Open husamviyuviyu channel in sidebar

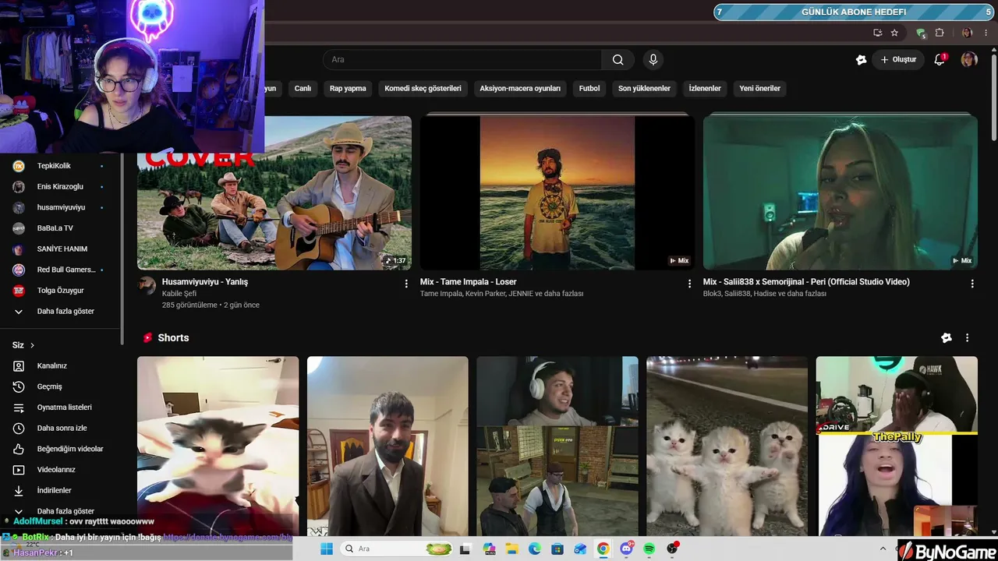(x=61, y=208)
